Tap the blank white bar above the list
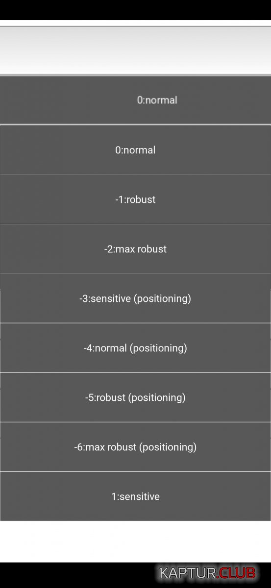The image size is (271, 588). pyautogui.click(x=135, y=50)
